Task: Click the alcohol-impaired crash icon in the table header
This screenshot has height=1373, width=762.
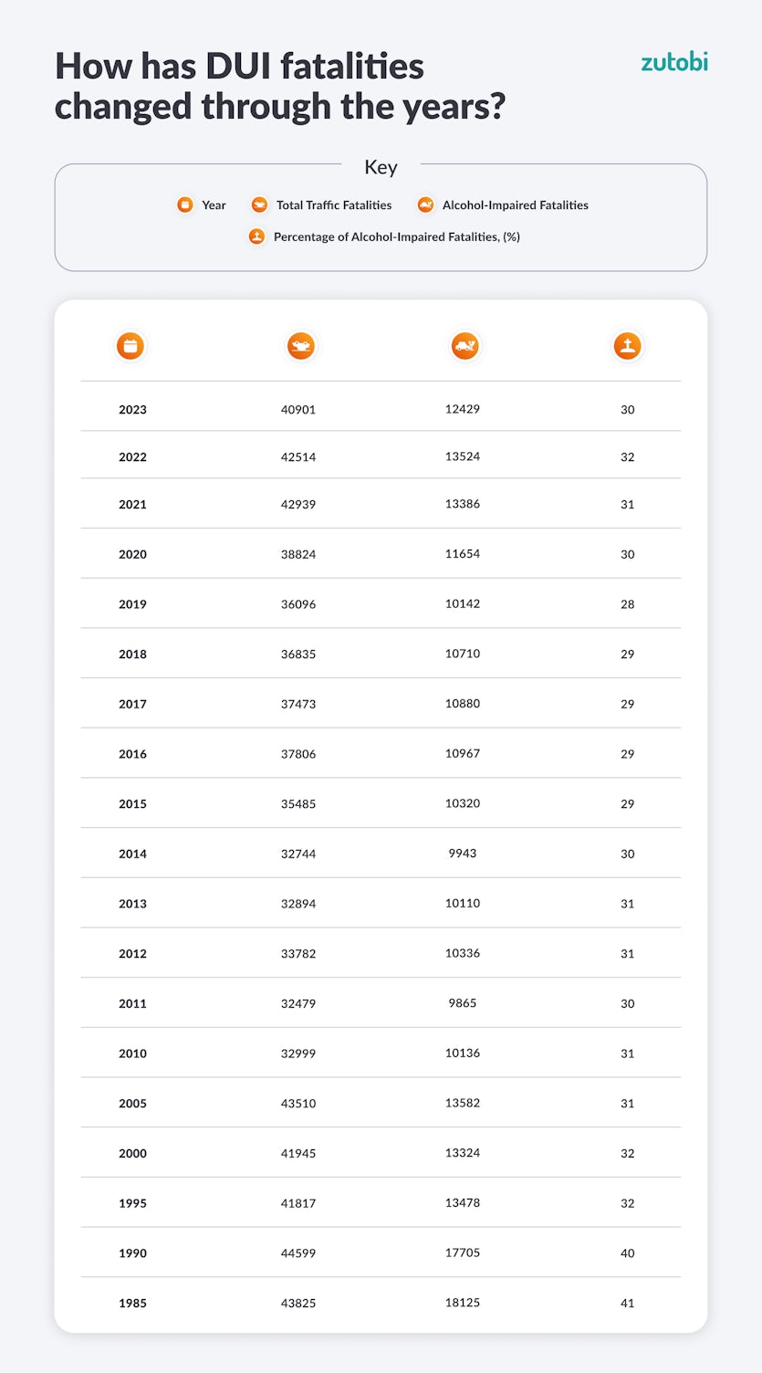Action: (465, 346)
